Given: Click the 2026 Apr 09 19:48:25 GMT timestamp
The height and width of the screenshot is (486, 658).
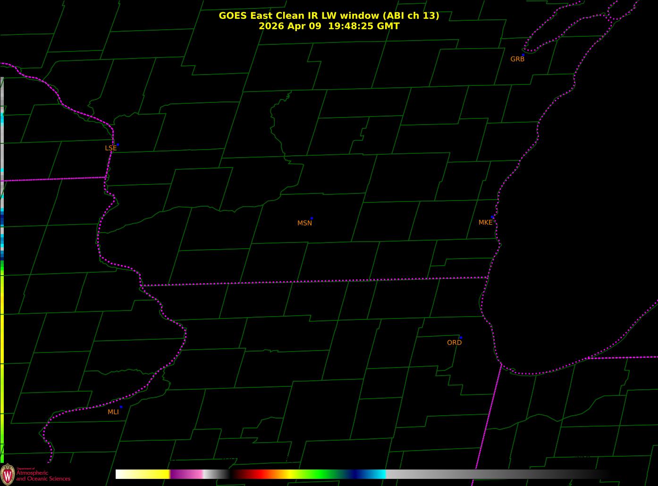Looking at the screenshot, I should point(329,26).
